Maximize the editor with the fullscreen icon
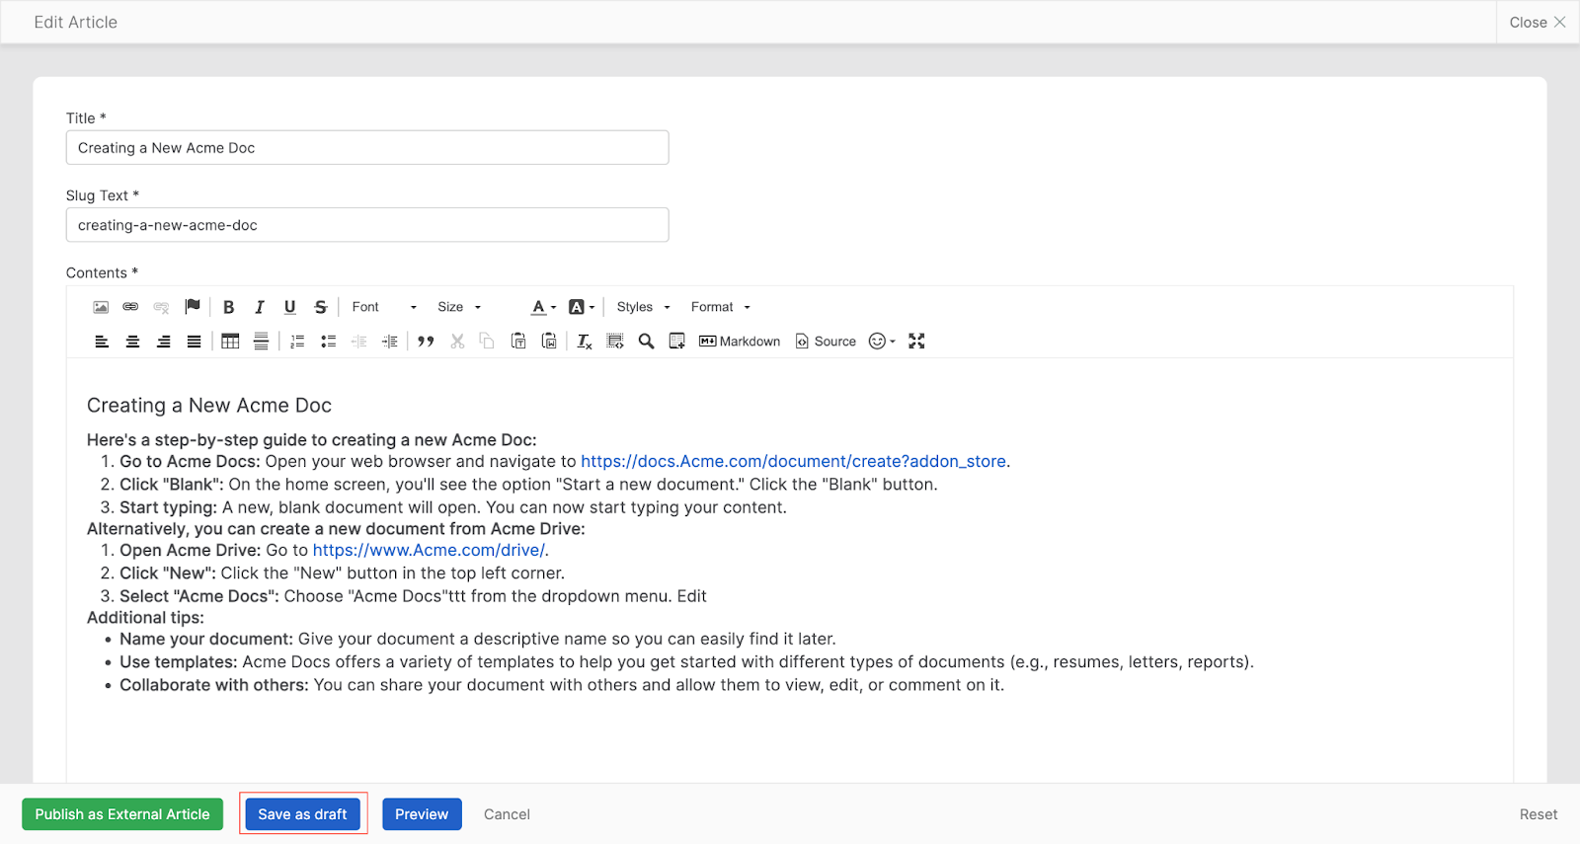Image resolution: width=1580 pixels, height=844 pixels. pos(916,342)
